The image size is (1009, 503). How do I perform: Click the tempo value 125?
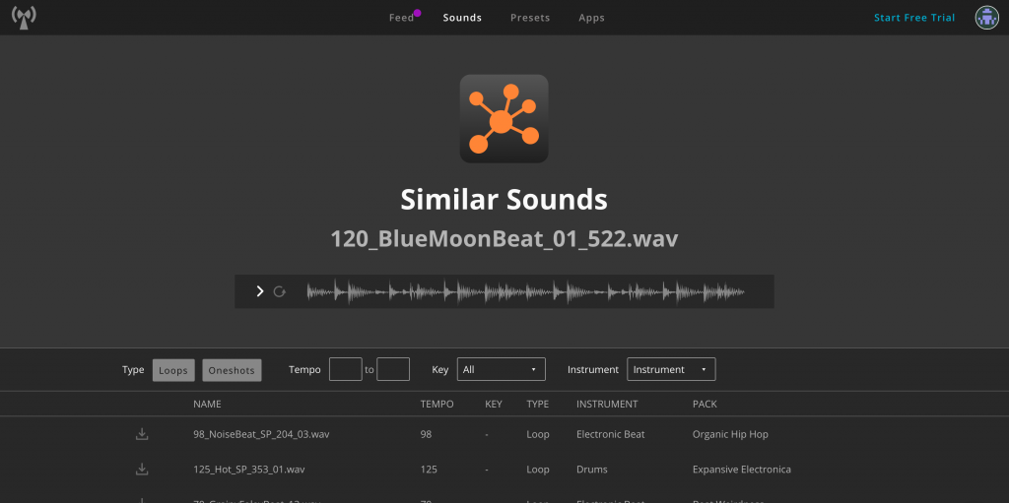[x=429, y=470]
